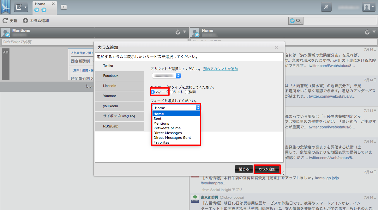This screenshot has height=210, width=378.
Task: Open the account selection dropdown
Action: pyautogui.click(x=166, y=76)
